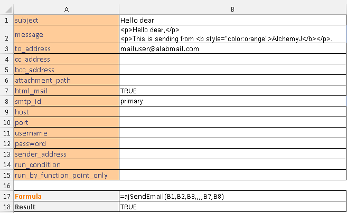The height and width of the screenshot is (213, 347).
Task: Select the 'subject' label cell
Action: pos(66,20)
